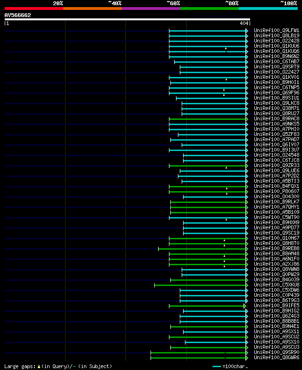Select the UniRef100_C5XKU8 label
The image size is (302, 370).
[277, 285]
